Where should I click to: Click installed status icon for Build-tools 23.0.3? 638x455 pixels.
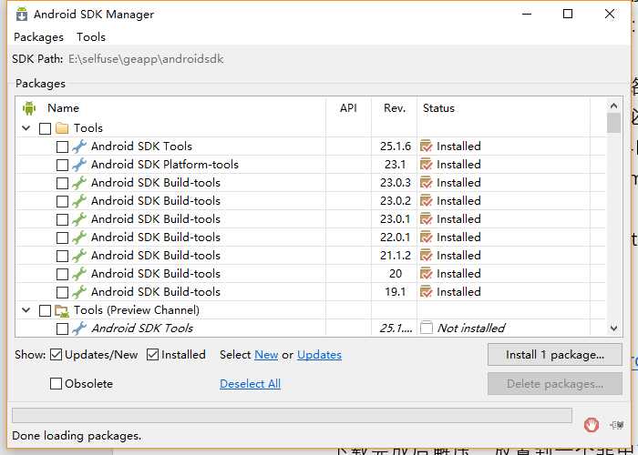point(426,183)
